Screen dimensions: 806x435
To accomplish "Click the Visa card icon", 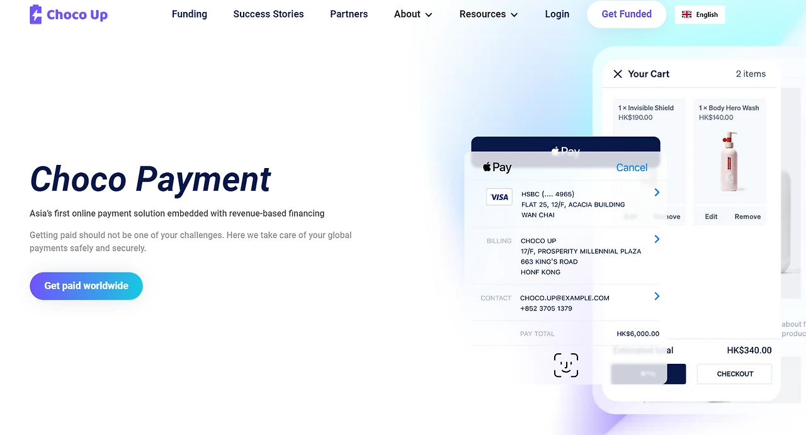I will click(x=499, y=197).
